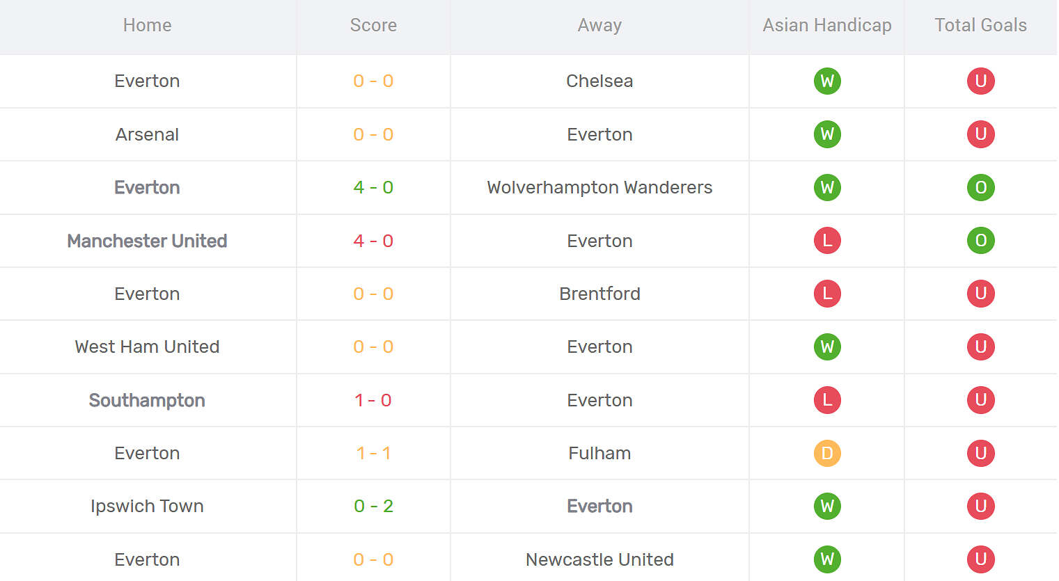Click the 0 - 2 score for Ipswich Town match
This screenshot has width=1059, height=581.
pyautogui.click(x=373, y=507)
